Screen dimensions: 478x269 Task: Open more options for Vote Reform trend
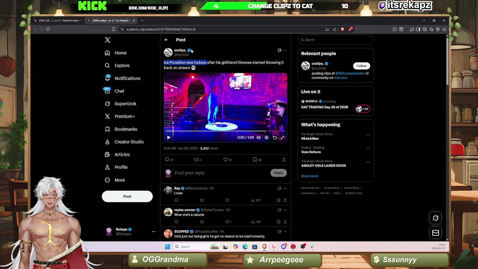point(368,148)
